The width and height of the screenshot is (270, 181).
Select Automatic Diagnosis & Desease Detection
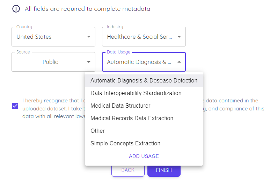coord(144,81)
